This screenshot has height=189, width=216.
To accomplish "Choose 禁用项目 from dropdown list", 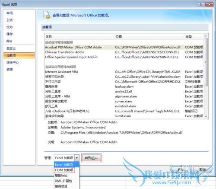I will point(67,186).
